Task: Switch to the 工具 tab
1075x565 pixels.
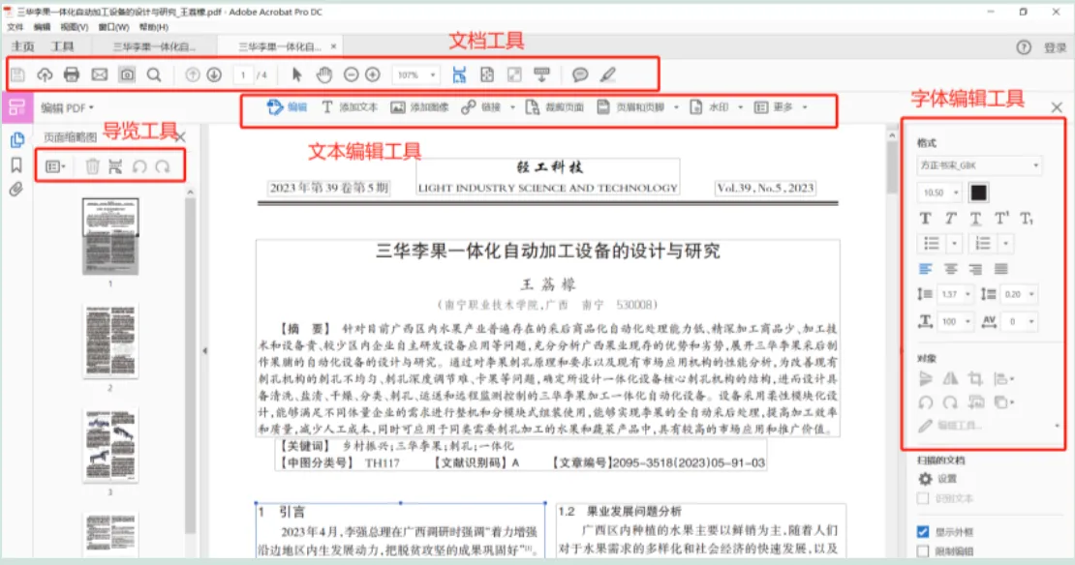Action: coord(62,46)
